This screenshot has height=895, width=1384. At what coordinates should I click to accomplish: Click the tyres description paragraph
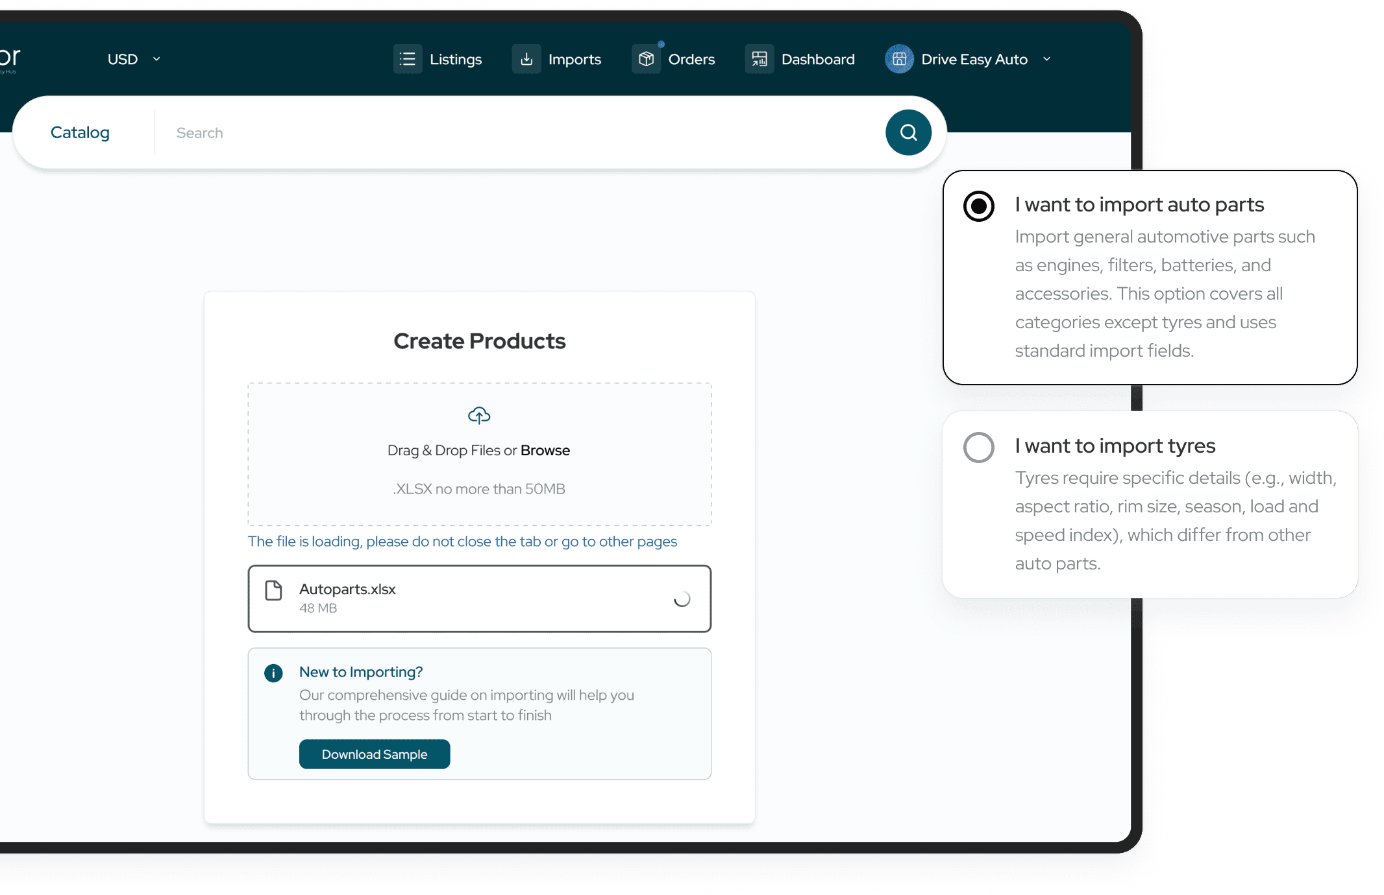pyautogui.click(x=1176, y=521)
